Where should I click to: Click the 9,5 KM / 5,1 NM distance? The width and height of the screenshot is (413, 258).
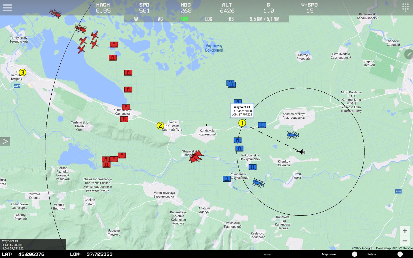[x=264, y=19]
